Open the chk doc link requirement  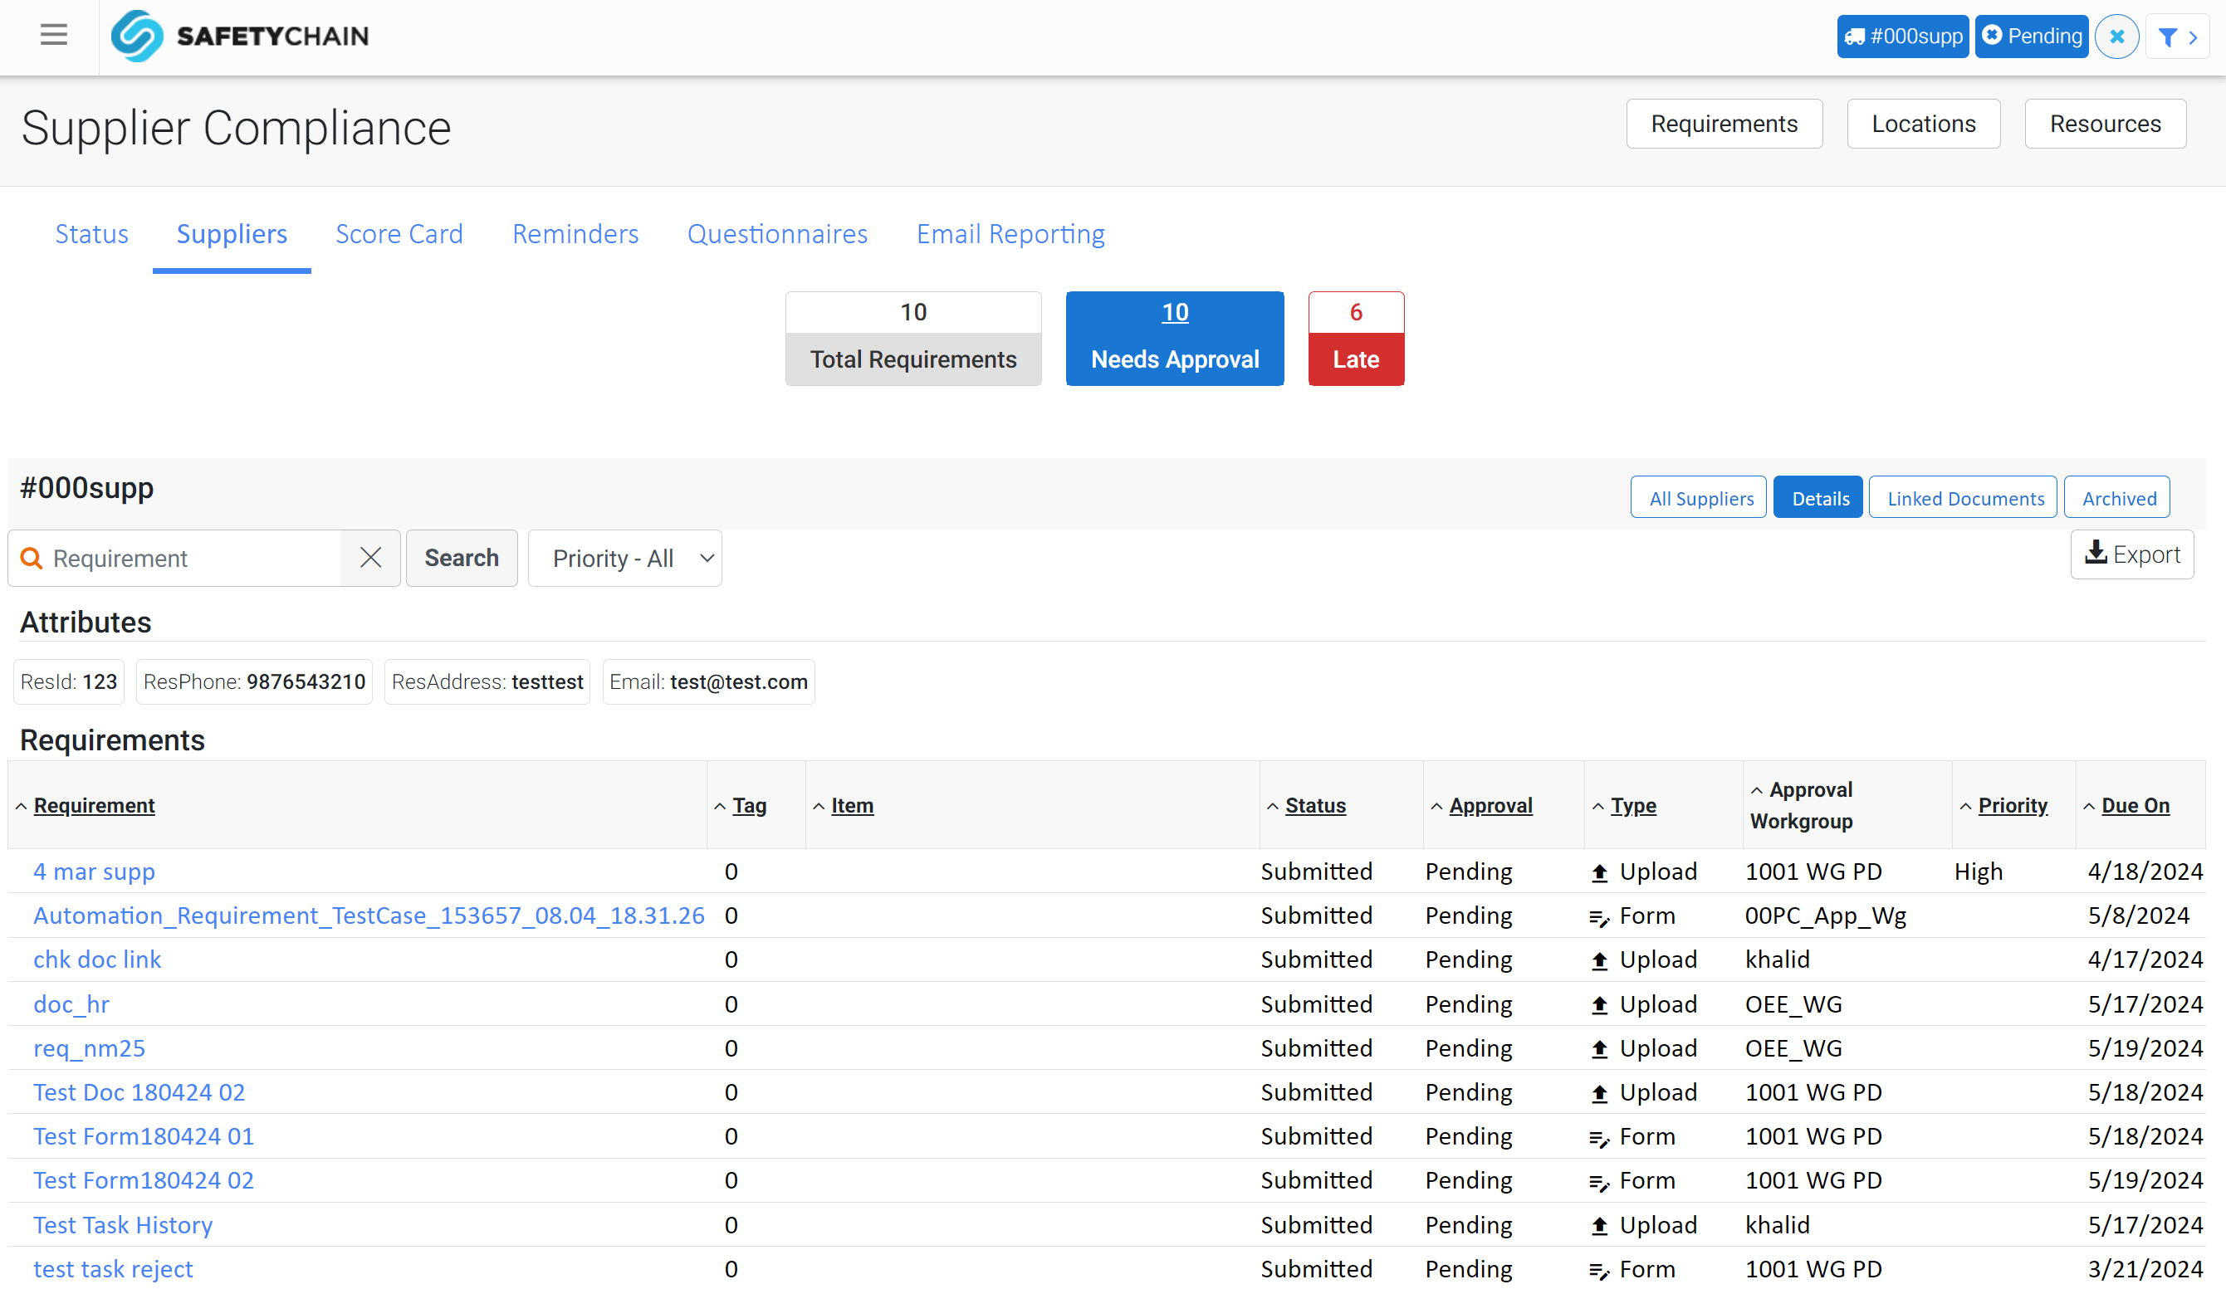click(x=97, y=960)
